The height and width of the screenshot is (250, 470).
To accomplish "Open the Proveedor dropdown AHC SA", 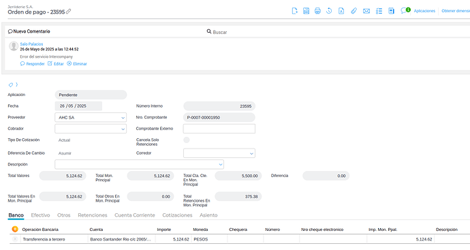I will coord(91,117).
